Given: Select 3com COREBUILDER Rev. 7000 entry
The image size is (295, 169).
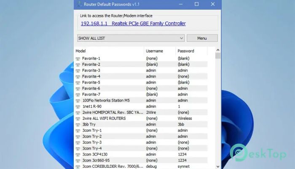Looking at the screenshot, I should [113, 166].
